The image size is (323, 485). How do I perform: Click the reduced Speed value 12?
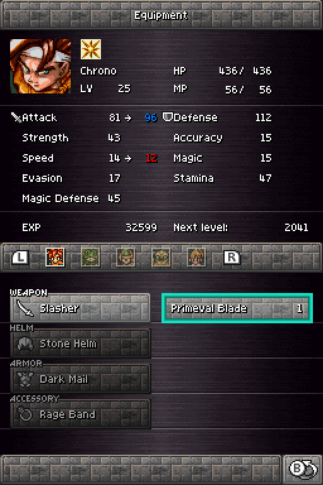pos(151,158)
